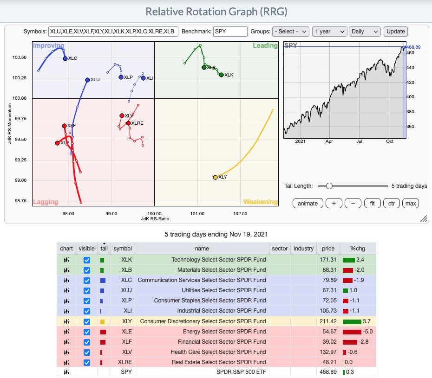The image size is (432, 378).
Task: Zoom in with the plus button
Action: click(334, 203)
